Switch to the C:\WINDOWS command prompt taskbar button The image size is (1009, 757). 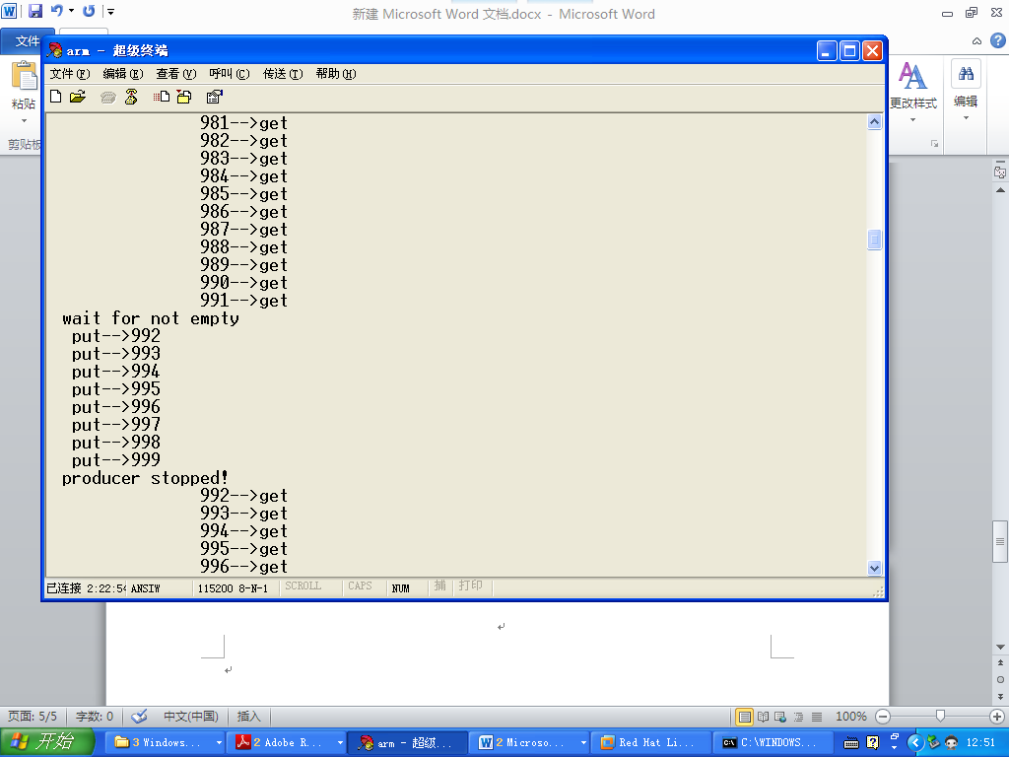773,743
